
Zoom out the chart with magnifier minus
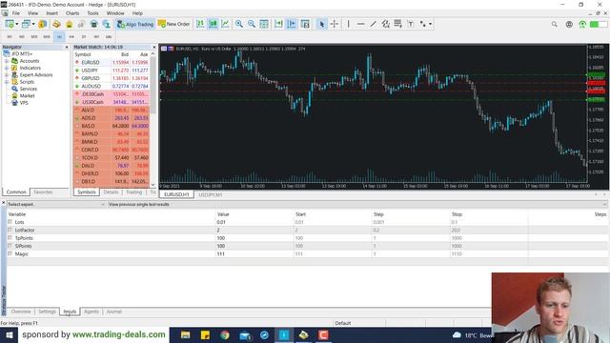[252, 24]
